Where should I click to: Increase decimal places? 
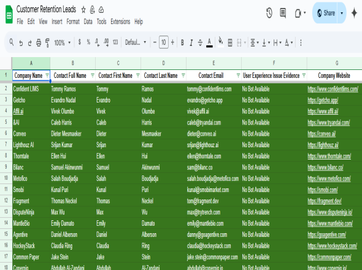point(106,43)
